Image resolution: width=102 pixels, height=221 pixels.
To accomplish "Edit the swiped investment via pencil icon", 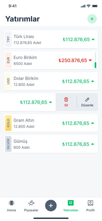I will click(87, 102).
